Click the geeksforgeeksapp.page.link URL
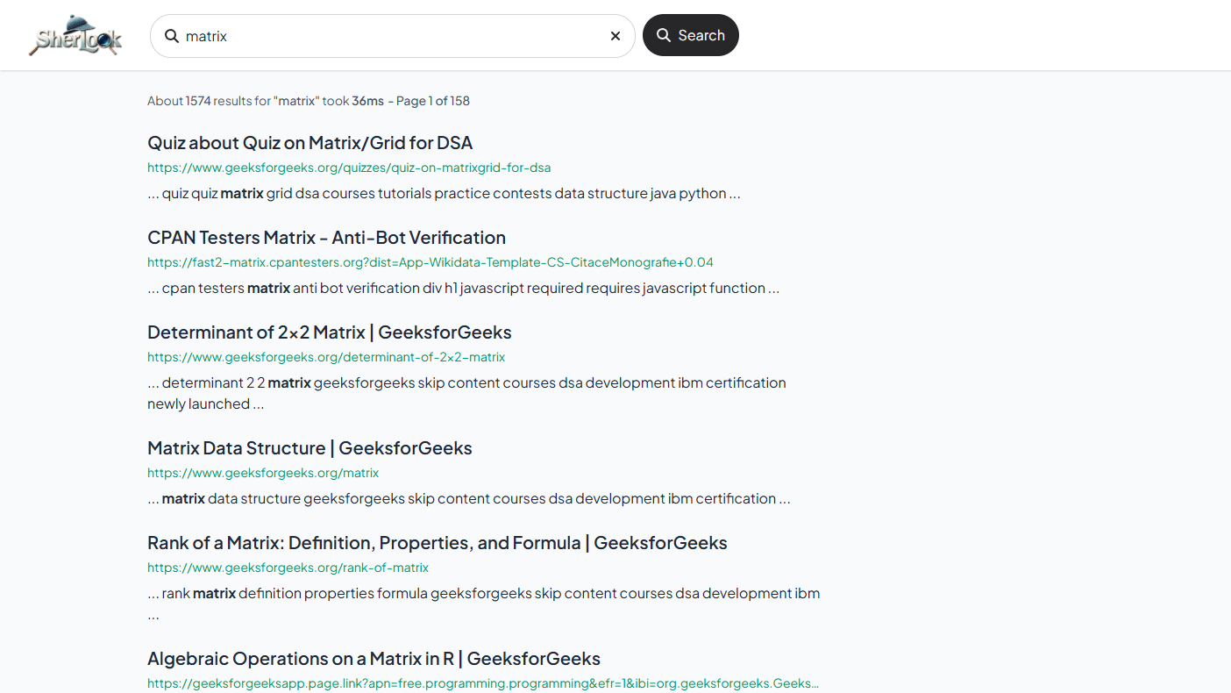This screenshot has width=1231, height=693. coord(482,683)
